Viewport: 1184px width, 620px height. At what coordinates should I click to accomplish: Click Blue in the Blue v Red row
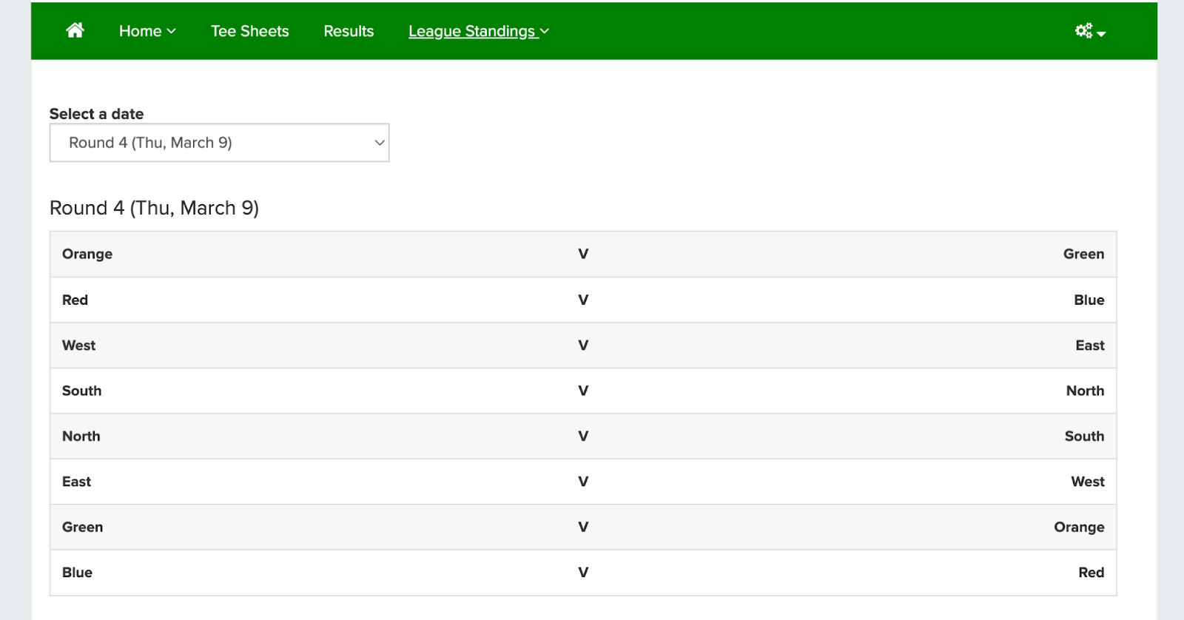click(77, 573)
